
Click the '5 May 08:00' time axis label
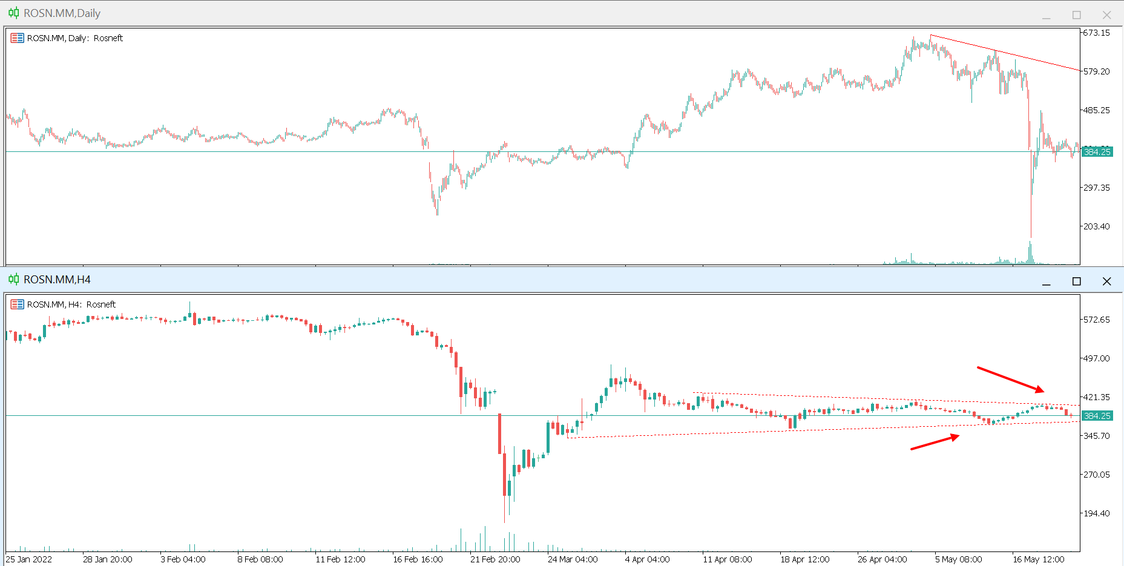pyautogui.click(x=959, y=559)
